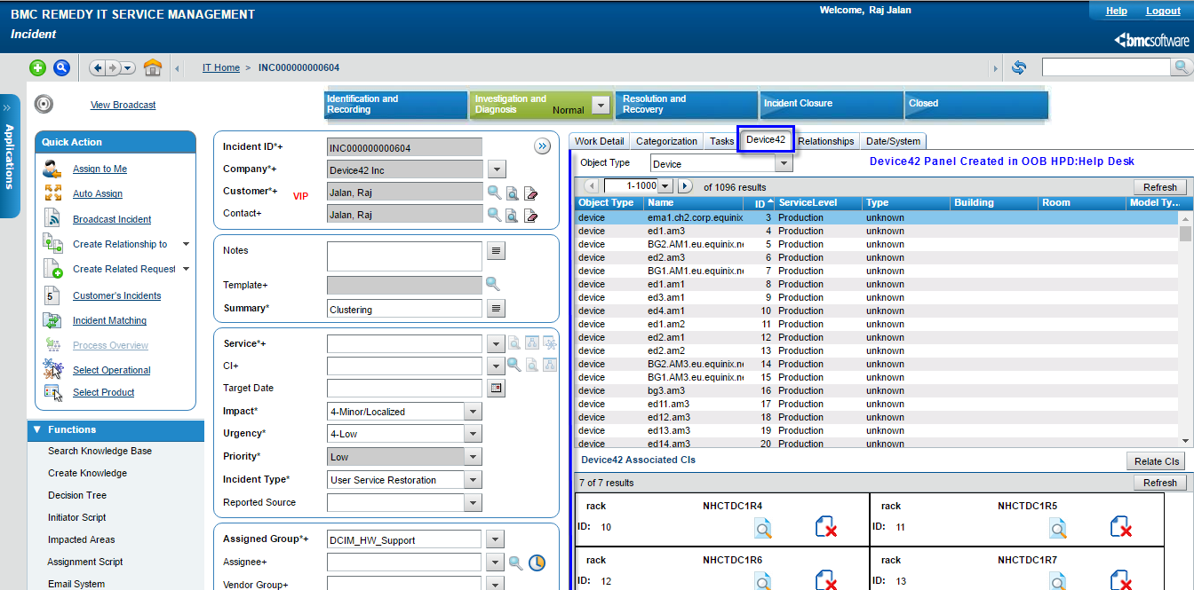Screen dimensions: 1194x590
Task: Click the Assignee clock icon
Action: click(x=537, y=562)
